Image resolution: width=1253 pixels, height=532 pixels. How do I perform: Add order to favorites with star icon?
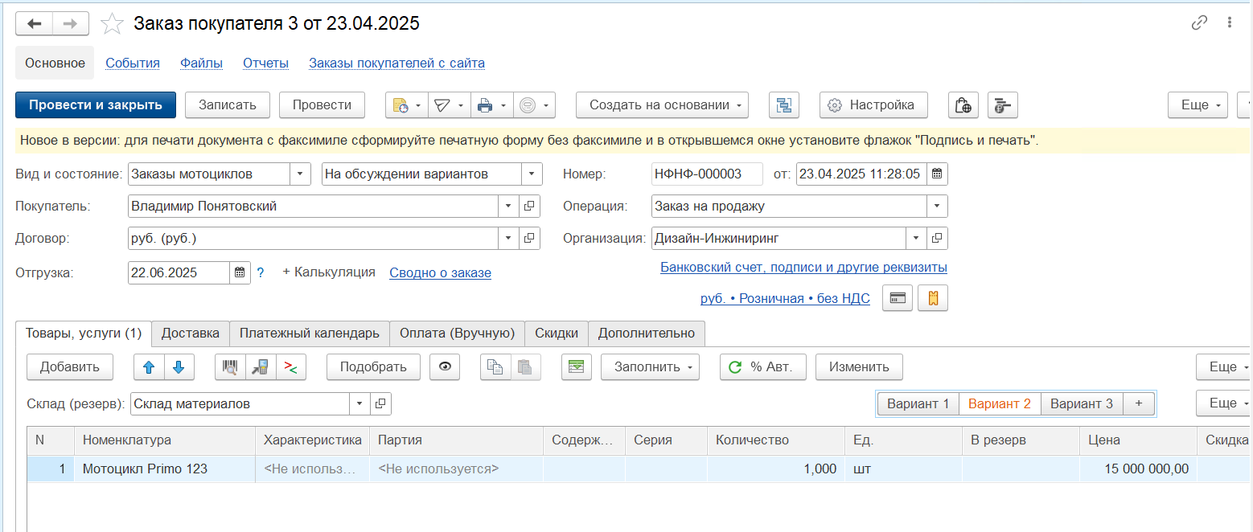pos(112,24)
